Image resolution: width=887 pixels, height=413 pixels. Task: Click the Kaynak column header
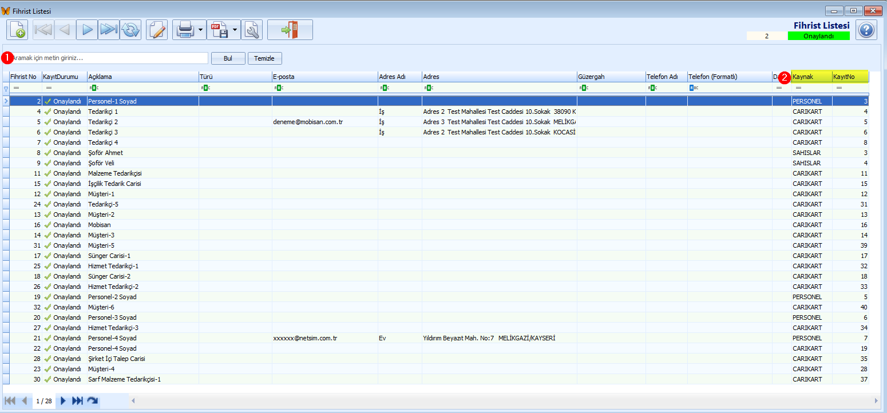[x=810, y=77]
